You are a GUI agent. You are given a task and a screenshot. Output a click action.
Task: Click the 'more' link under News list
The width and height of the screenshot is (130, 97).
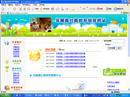(95, 67)
